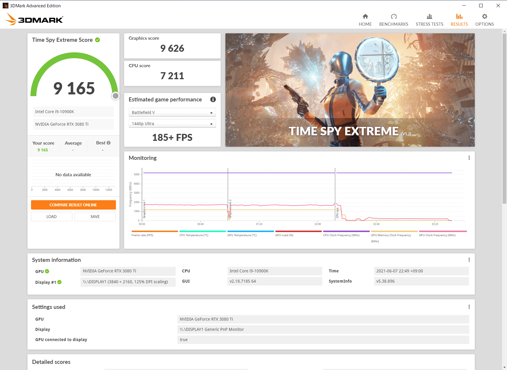Switch to STRESS TESTS tab
This screenshot has width=507, height=370.
tap(429, 24)
